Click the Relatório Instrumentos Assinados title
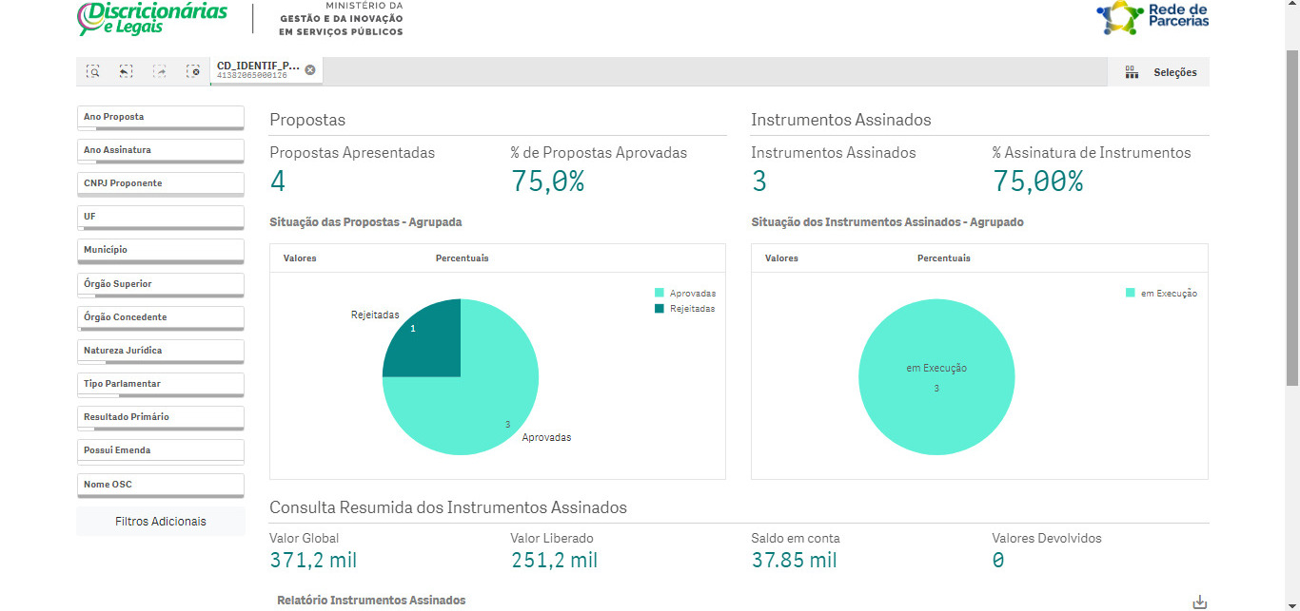This screenshot has height=611, width=1300. [371, 601]
